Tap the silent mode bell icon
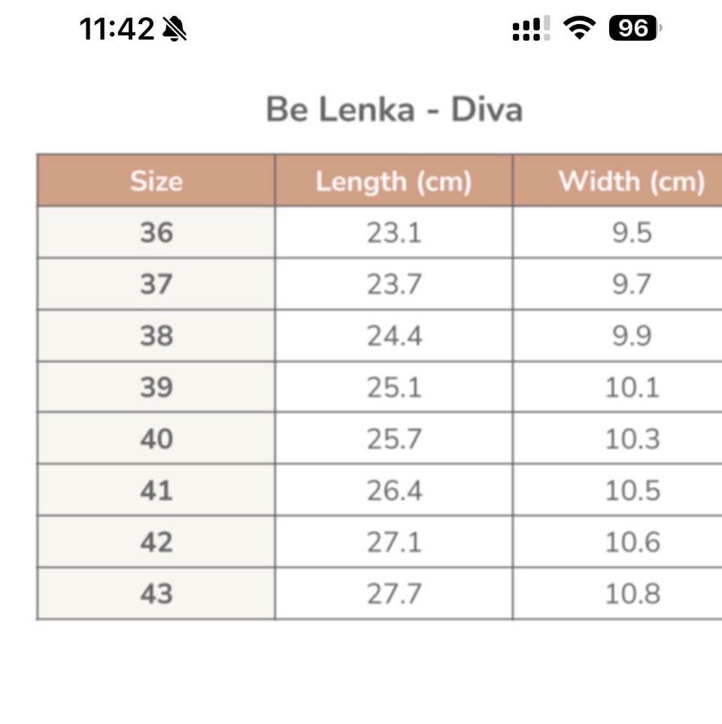The height and width of the screenshot is (724, 722). tap(174, 29)
